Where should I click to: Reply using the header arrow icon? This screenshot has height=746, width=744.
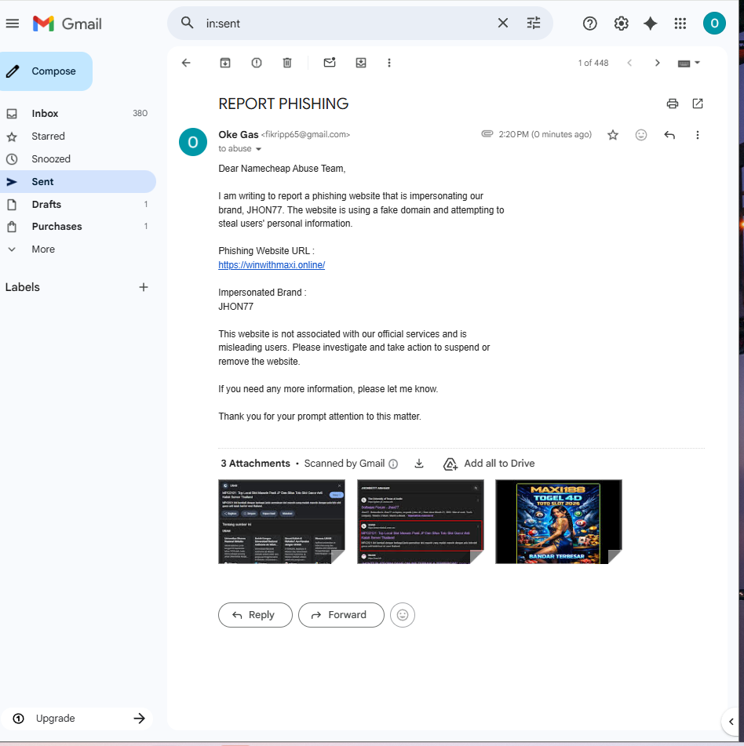click(x=669, y=135)
